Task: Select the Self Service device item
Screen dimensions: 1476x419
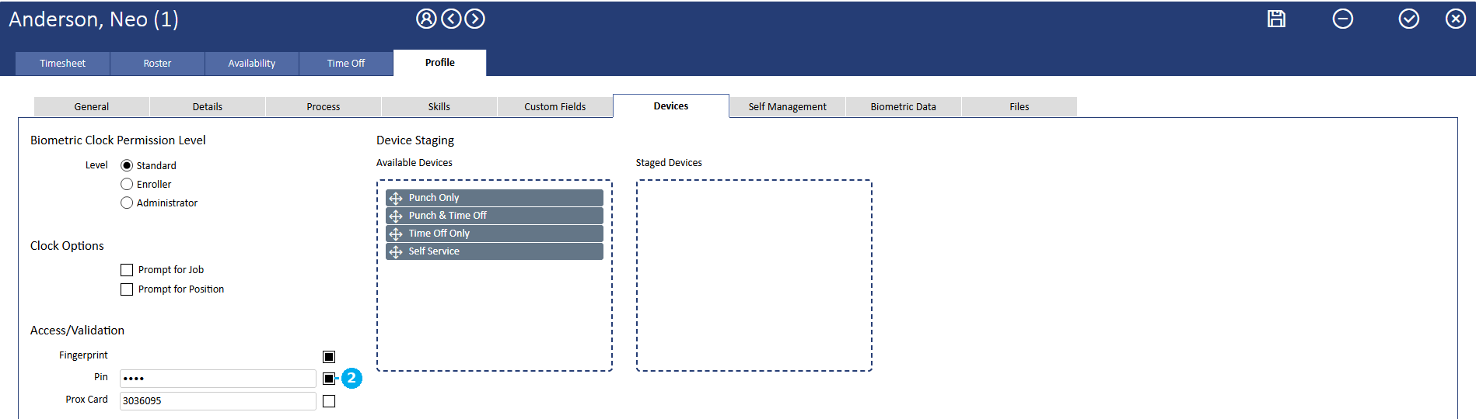Action: click(495, 251)
